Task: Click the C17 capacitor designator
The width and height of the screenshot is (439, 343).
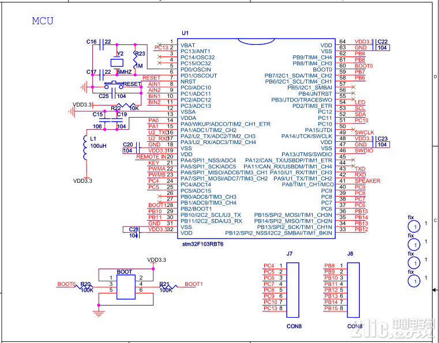Action: [91, 72]
